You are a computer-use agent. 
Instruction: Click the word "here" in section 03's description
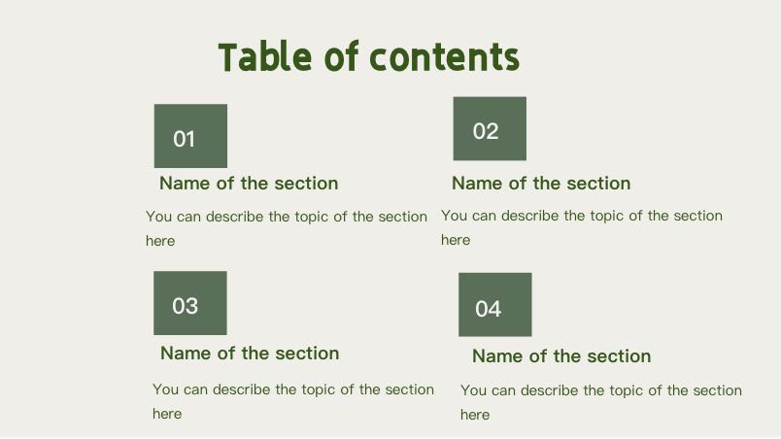(167, 414)
